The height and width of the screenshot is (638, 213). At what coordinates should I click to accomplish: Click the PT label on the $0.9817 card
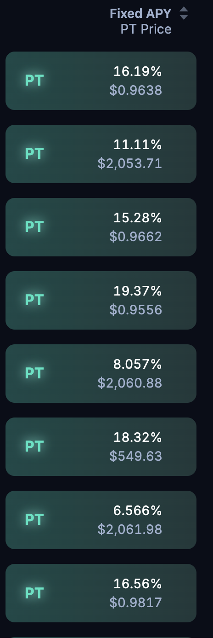click(34, 593)
